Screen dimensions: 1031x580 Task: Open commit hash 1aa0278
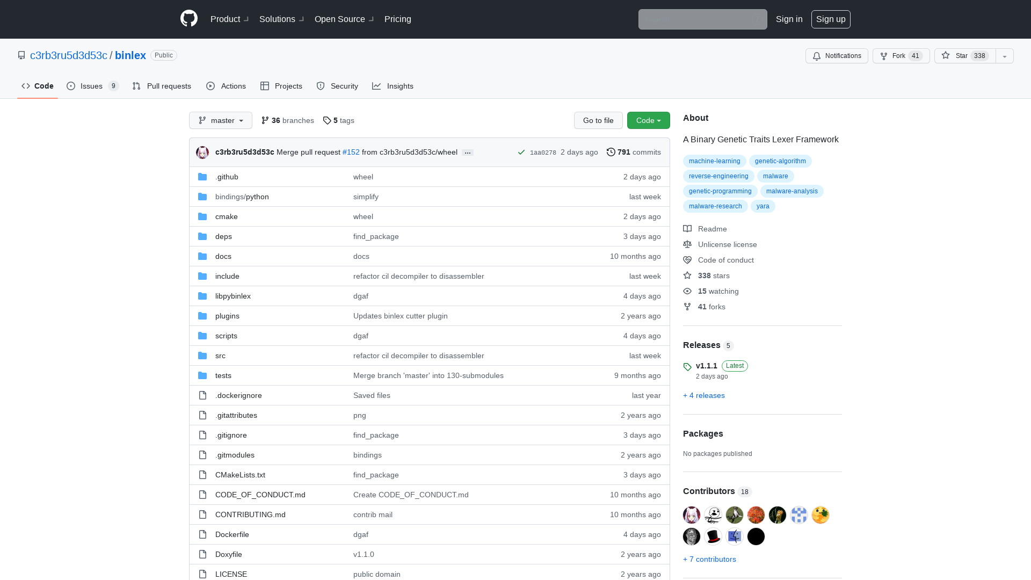tap(543, 153)
